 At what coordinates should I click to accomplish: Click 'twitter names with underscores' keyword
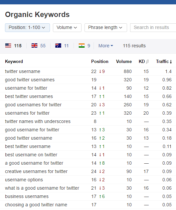(38, 121)
